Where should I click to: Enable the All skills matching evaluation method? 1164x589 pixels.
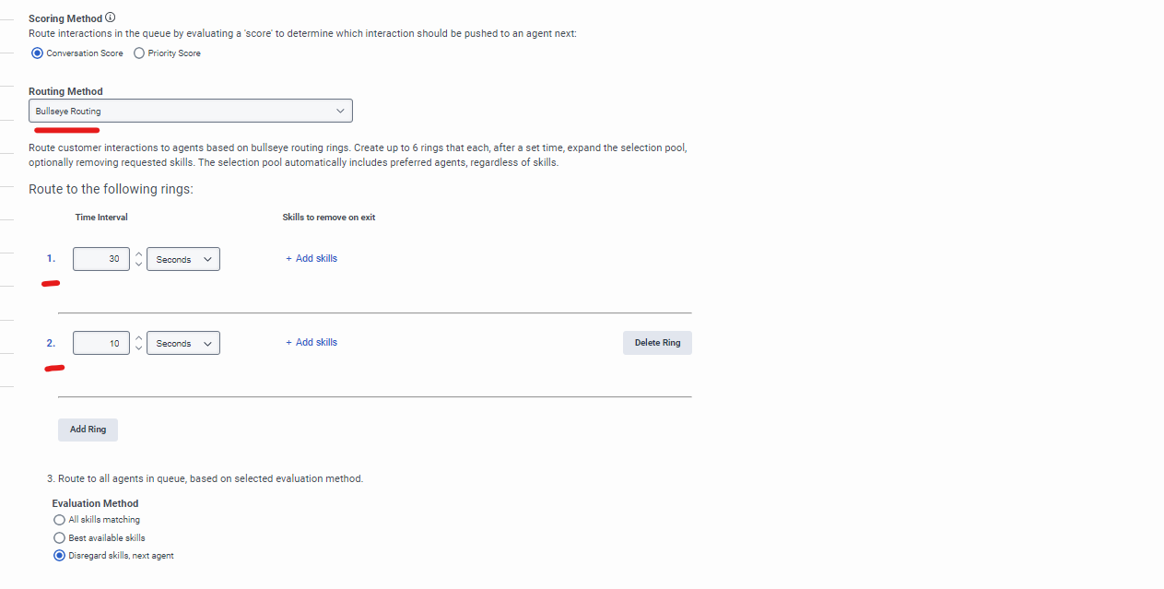pos(59,519)
